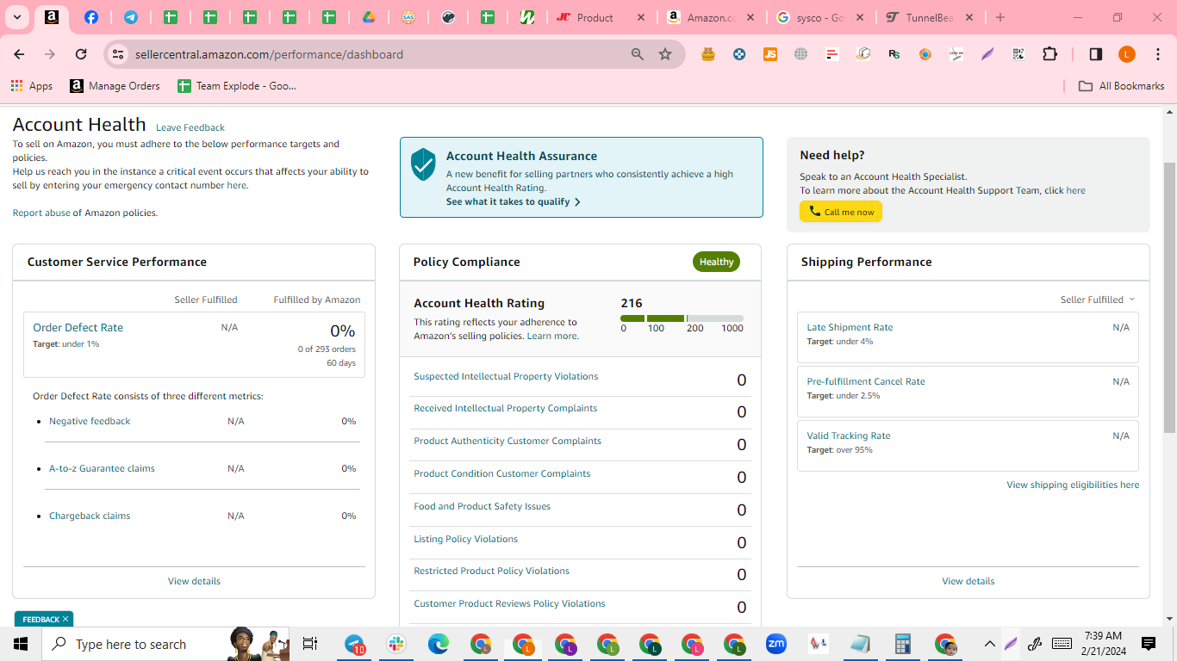This screenshot has height=661, width=1177.
Task: View details under Shipping Performance
Action: pyautogui.click(x=968, y=581)
